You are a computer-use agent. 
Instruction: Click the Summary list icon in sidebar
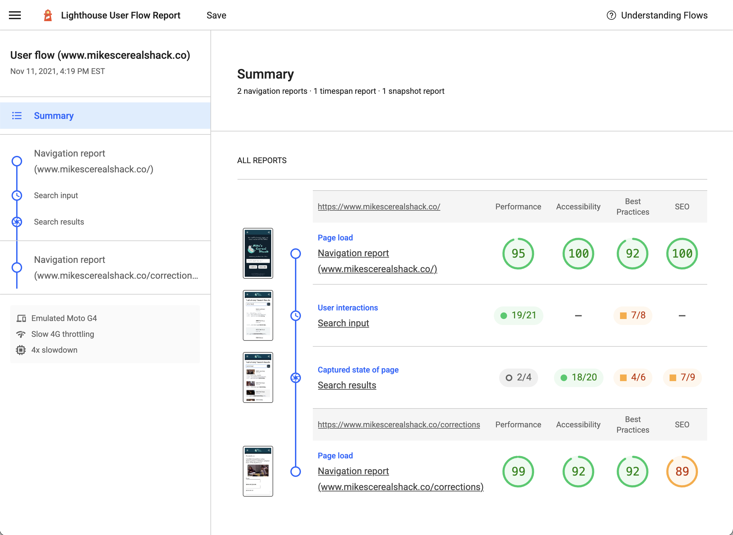click(x=17, y=116)
